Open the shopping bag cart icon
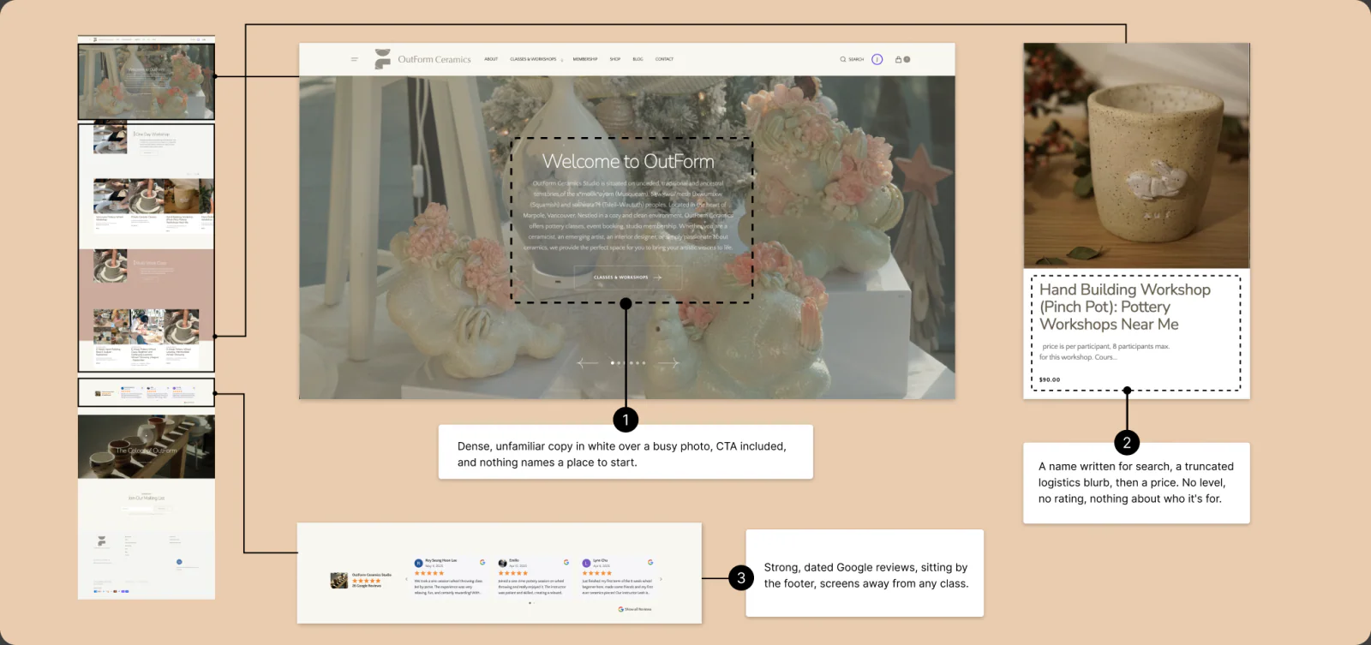 coord(898,59)
